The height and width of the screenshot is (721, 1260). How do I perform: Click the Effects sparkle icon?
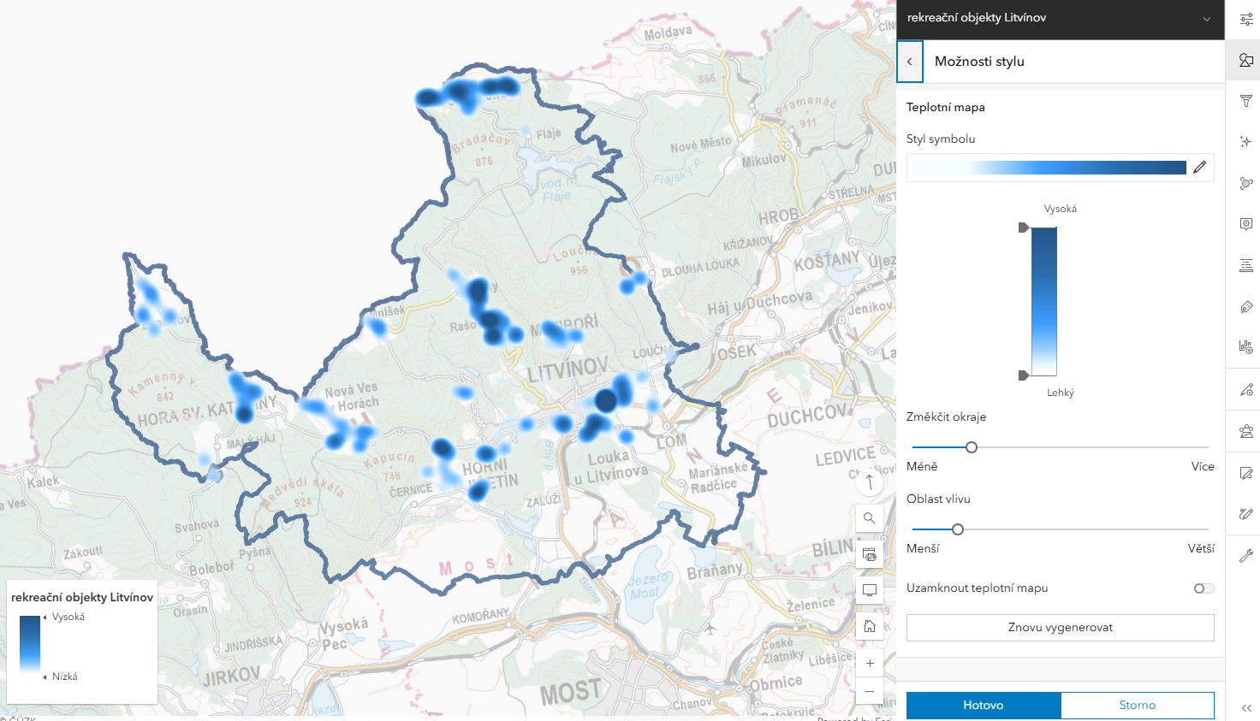(x=1246, y=141)
